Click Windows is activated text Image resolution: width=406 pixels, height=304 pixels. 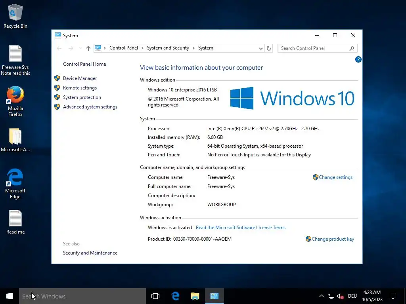click(170, 228)
